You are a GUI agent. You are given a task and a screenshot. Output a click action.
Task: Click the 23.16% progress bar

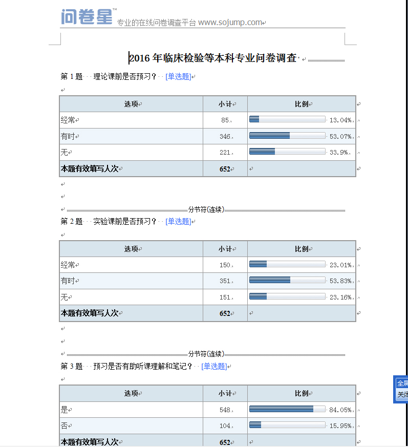[x=287, y=296]
